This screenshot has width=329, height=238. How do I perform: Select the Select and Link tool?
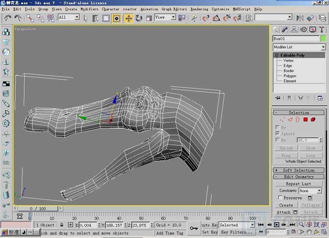click(x=30, y=18)
